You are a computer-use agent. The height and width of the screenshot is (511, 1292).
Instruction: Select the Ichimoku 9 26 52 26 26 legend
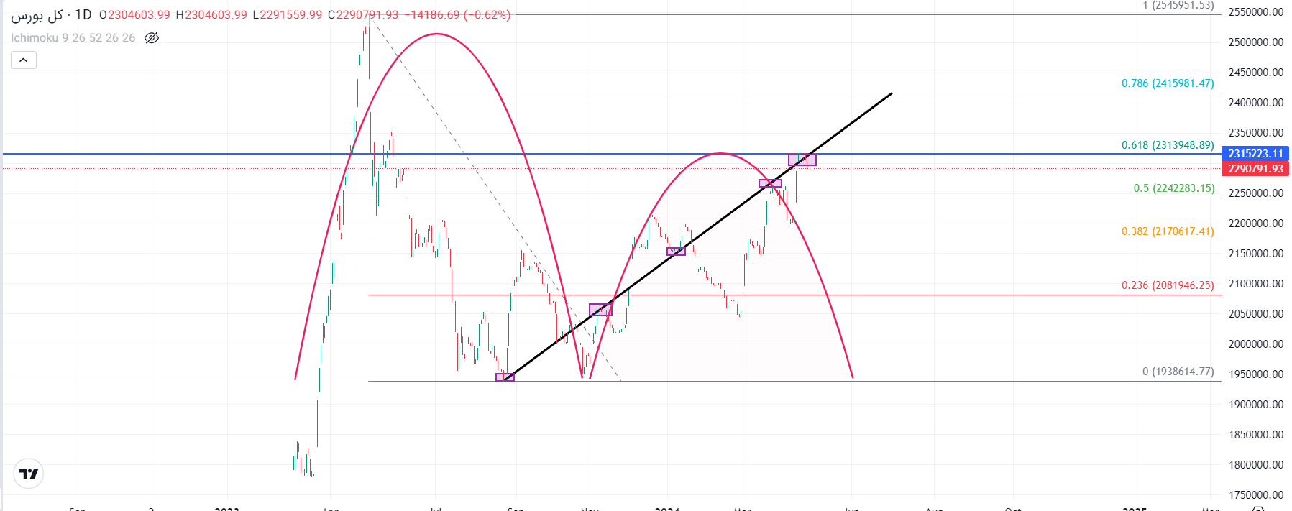coord(73,38)
